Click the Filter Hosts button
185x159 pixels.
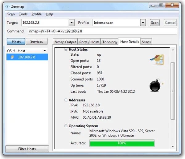click(x=27, y=149)
